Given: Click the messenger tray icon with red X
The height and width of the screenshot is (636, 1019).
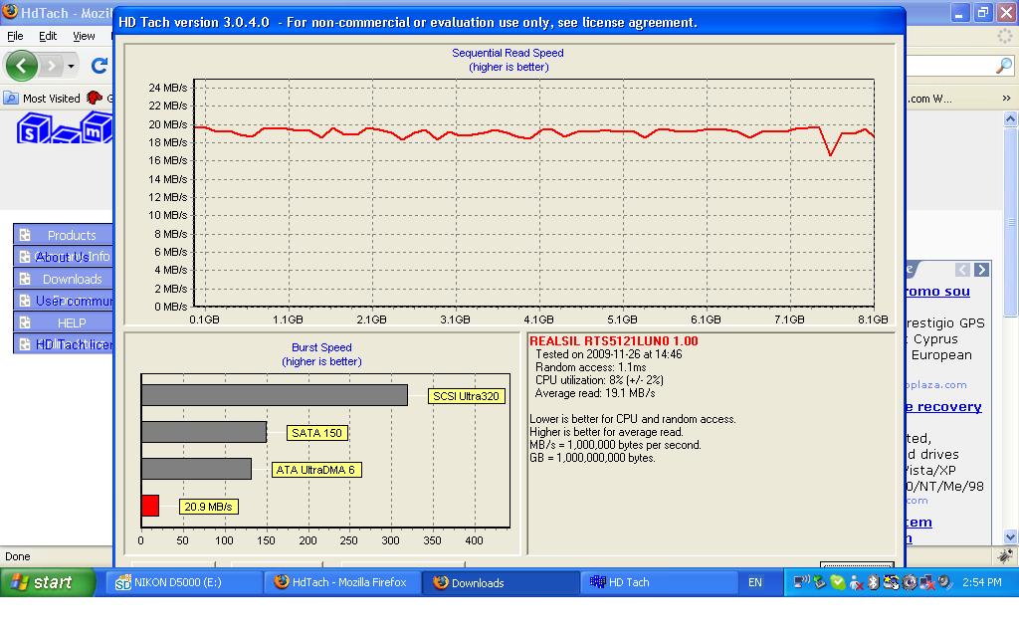Looking at the screenshot, I should [856, 582].
